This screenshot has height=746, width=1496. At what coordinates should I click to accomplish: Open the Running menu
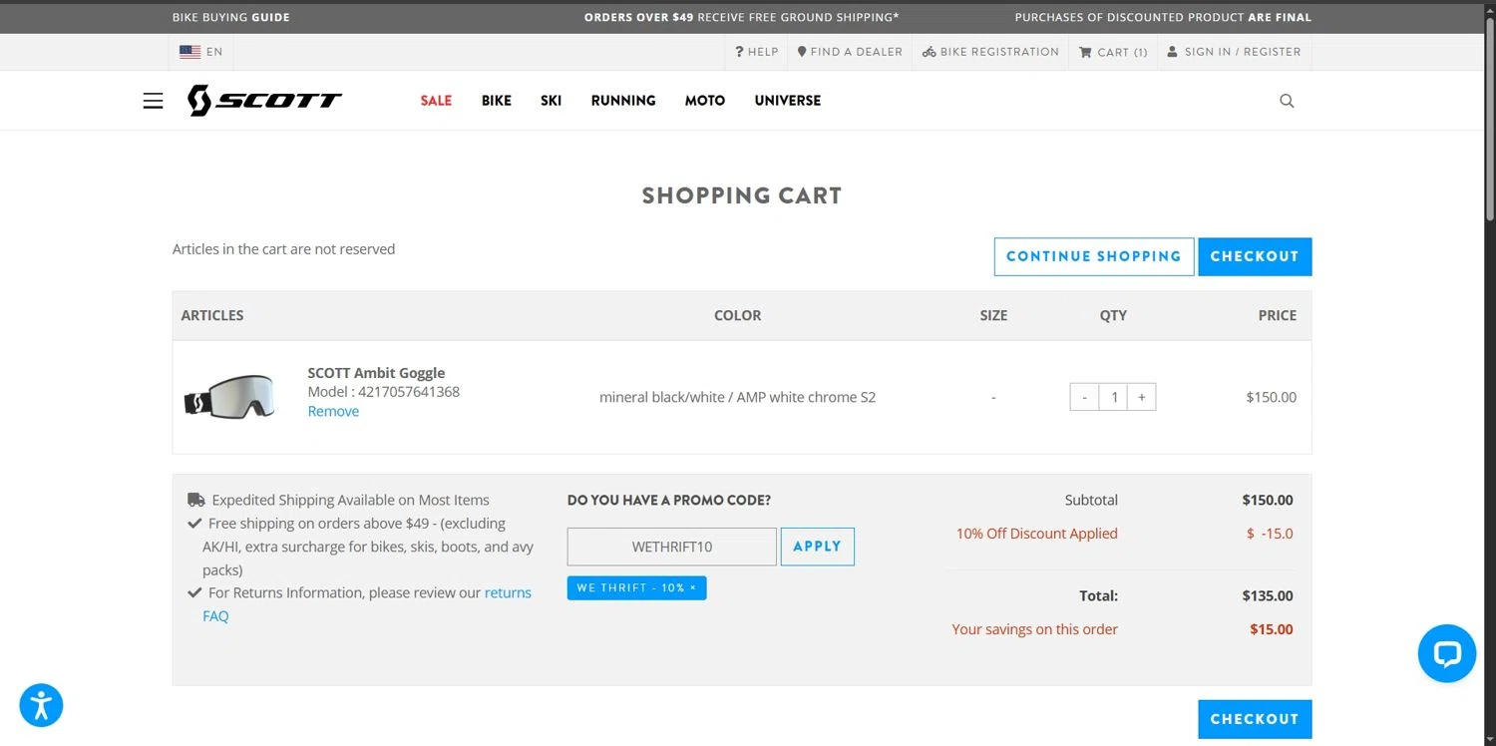(x=623, y=101)
